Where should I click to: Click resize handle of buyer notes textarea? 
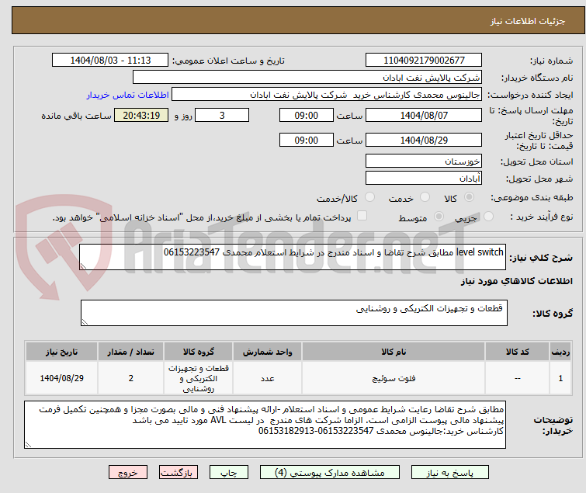tap(29, 444)
